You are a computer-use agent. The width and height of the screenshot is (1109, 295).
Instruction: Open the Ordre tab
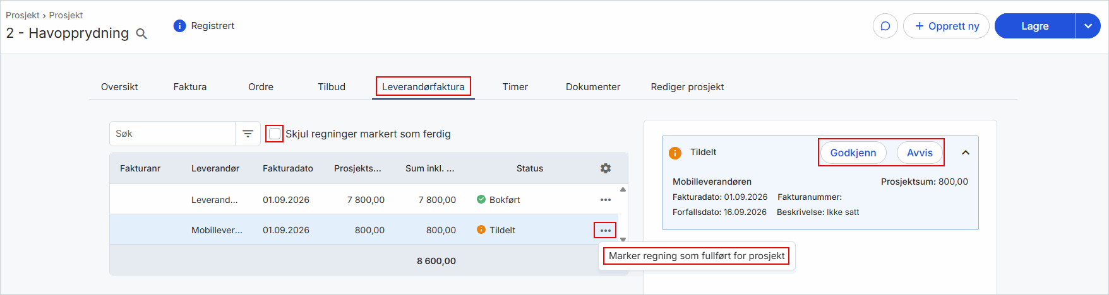(x=261, y=87)
